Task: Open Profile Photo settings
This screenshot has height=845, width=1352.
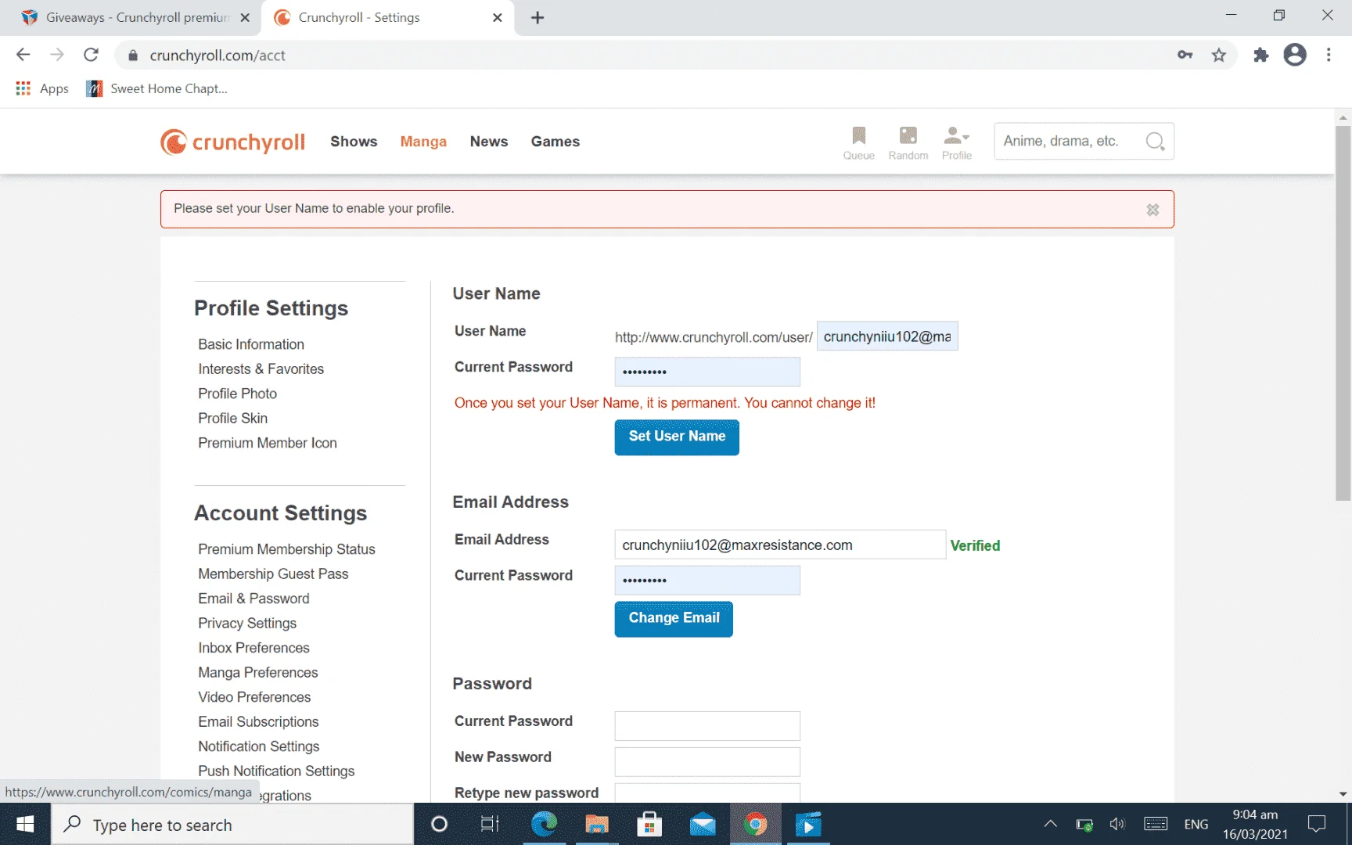Action: [x=237, y=394]
